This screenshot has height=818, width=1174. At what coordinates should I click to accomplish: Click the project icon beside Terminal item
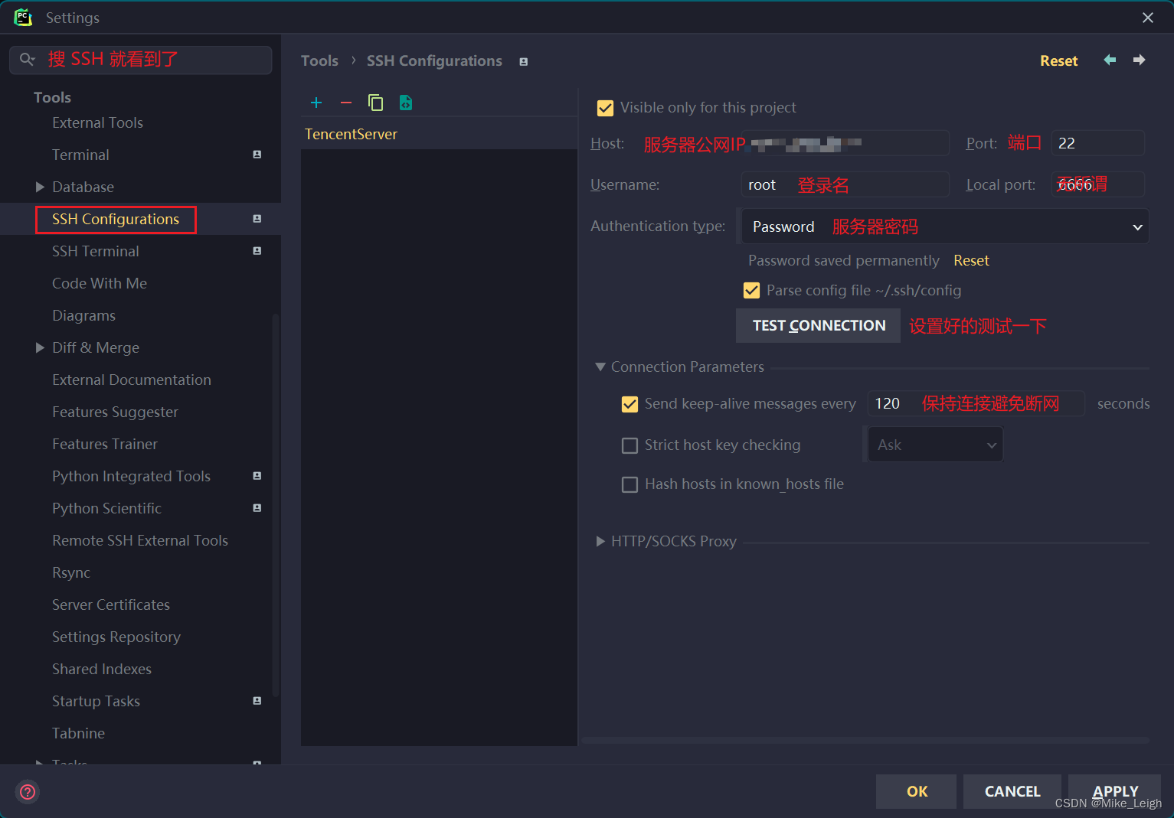257,155
